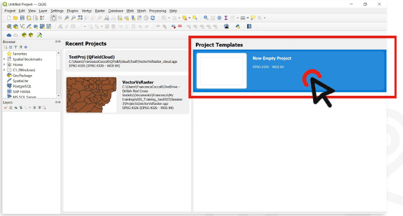Screen dimensions: 403x216
Task: Open the VectorVsRaster recent project
Action: tap(127, 95)
